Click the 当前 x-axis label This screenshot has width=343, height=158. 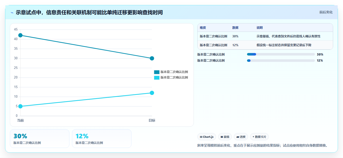tap(21, 120)
